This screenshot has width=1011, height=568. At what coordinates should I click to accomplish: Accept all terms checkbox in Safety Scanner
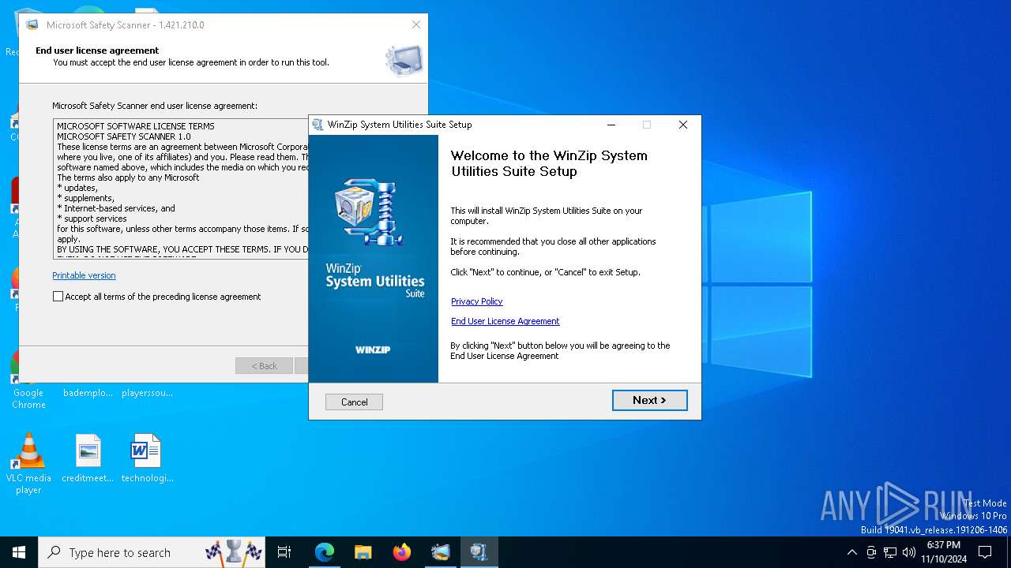tap(58, 297)
